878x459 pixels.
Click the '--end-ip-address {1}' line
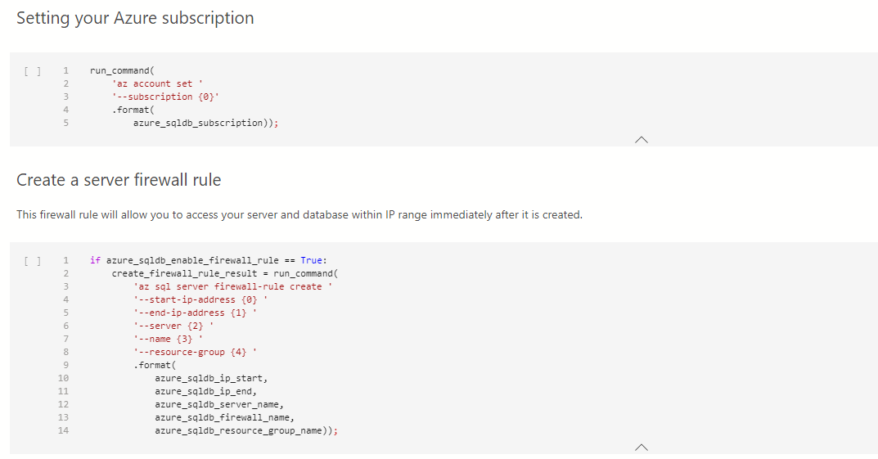pos(195,313)
